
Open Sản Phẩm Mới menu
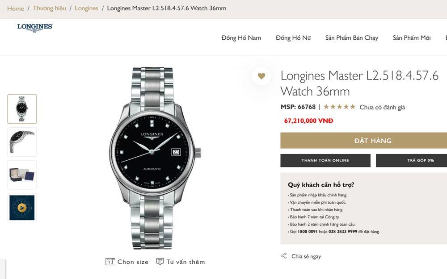[x=412, y=38]
